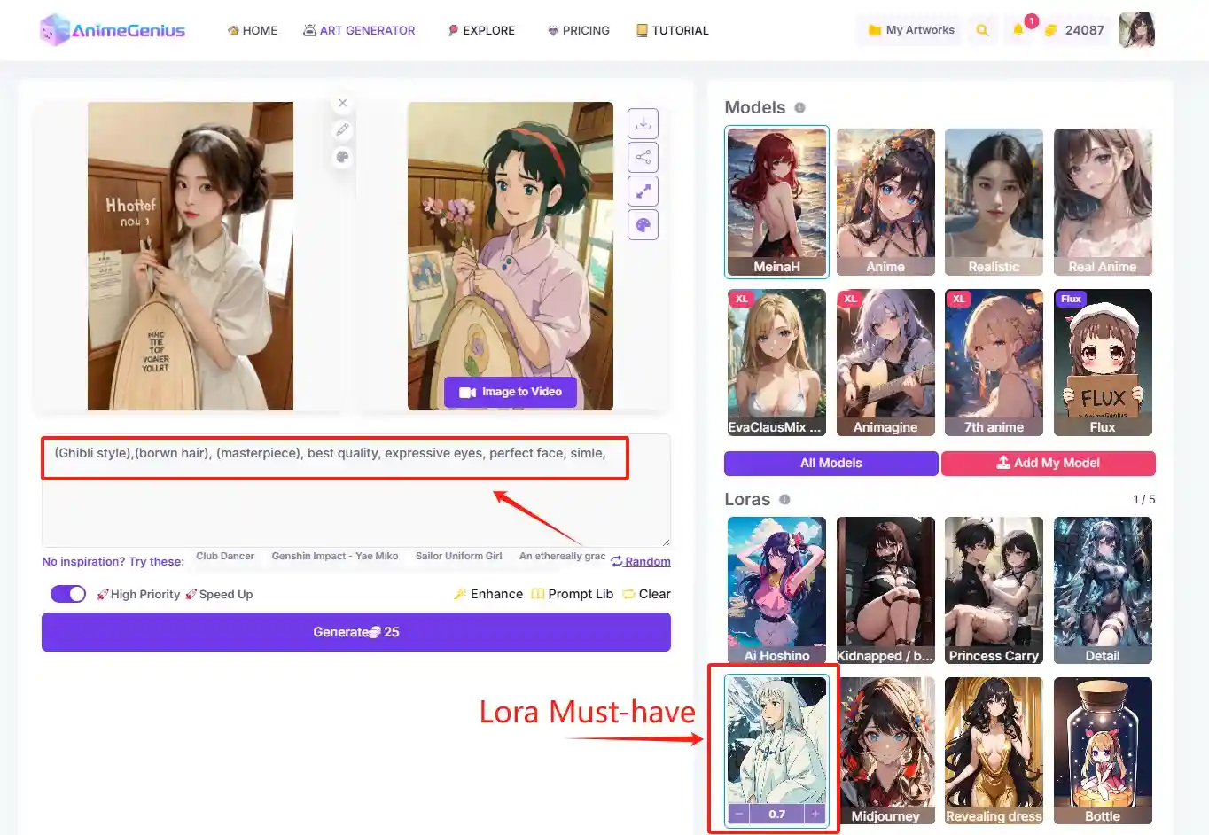Share the generated image
Viewport: 1209px width, 835px height.
(x=643, y=157)
